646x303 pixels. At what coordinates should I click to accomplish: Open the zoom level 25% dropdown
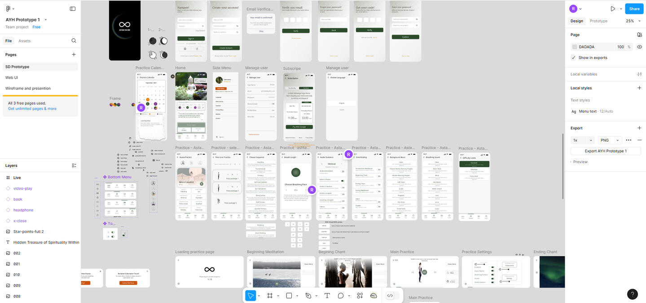tap(632, 21)
